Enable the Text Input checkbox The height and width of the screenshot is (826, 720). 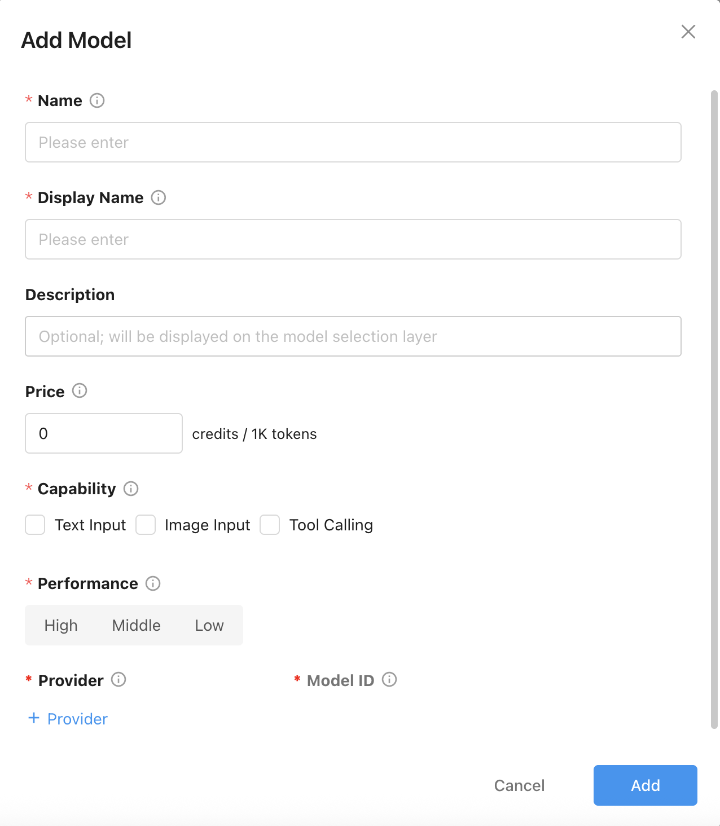click(35, 525)
